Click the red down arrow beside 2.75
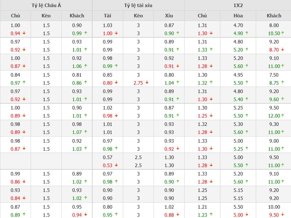 pos(147,82)
